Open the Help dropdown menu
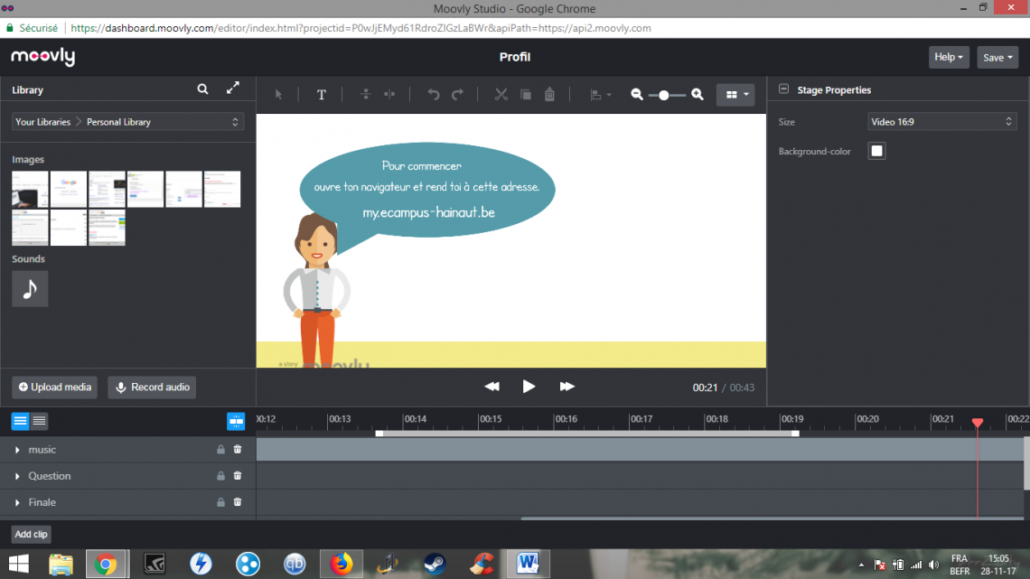The height and width of the screenshot is (579, 1030). tap(949, 57)
